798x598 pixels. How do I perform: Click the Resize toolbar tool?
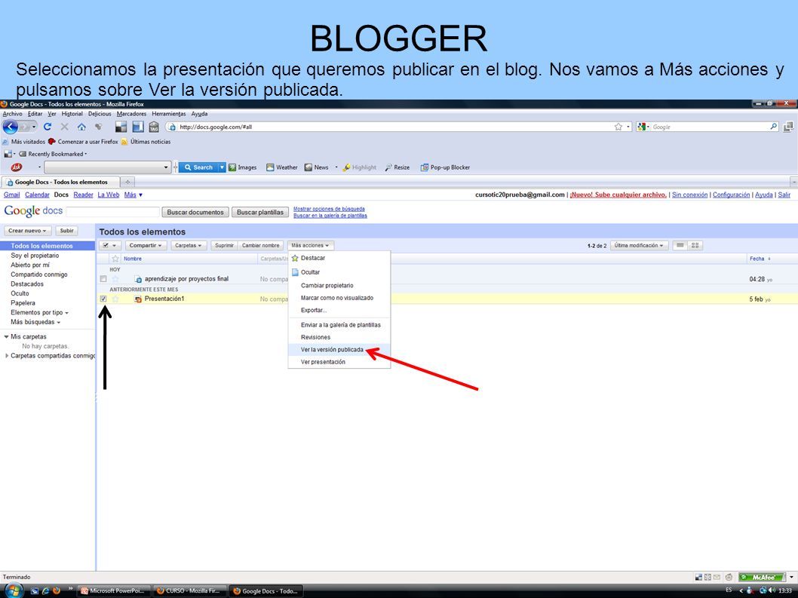(397, 167)
